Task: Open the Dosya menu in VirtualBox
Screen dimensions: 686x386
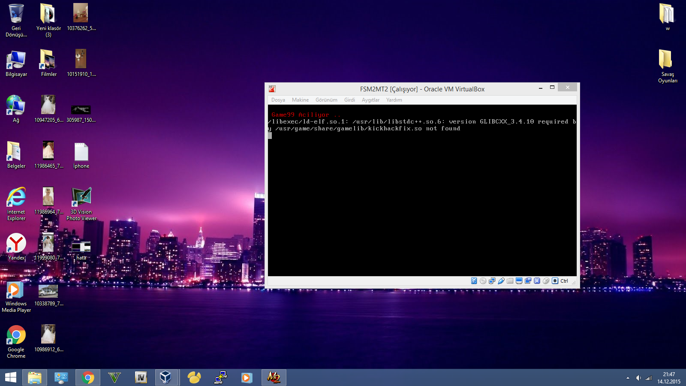Action: [278, 100]
